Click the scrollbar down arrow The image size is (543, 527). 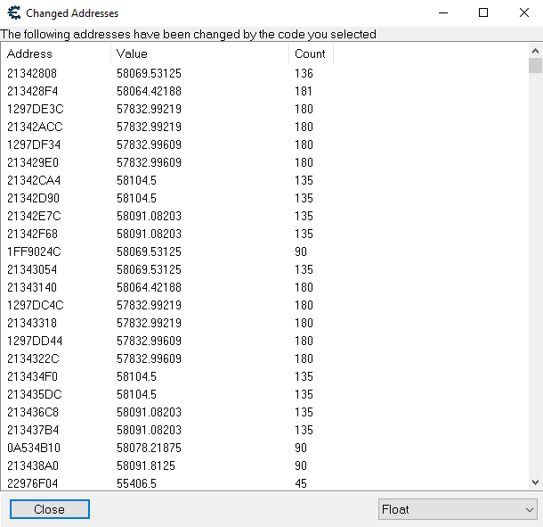click(535, 482)
